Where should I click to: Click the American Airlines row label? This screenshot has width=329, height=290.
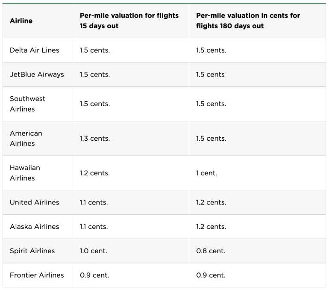click(x=26, y=139)
